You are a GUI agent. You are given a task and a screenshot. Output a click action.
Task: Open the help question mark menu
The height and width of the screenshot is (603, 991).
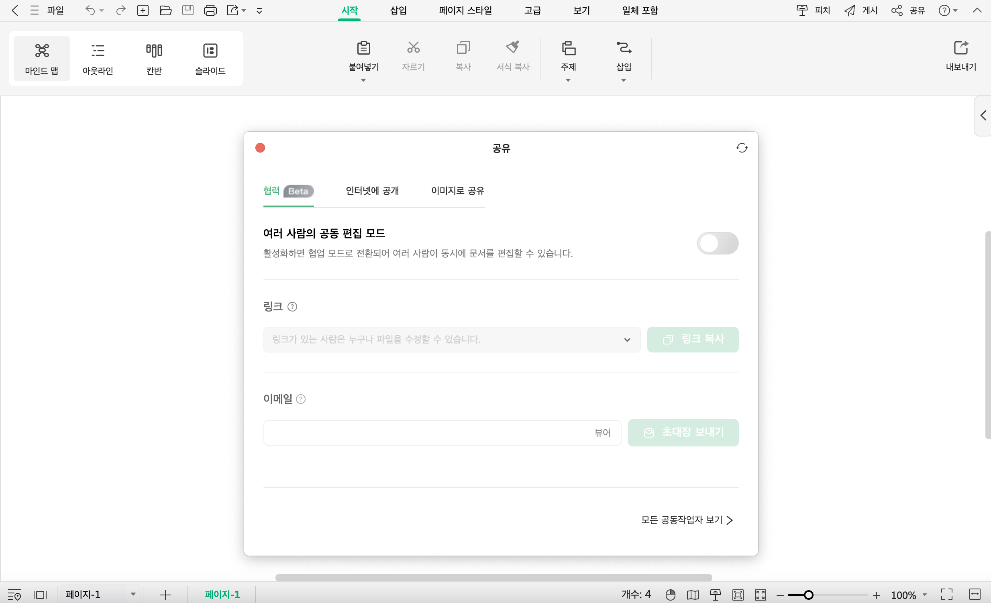pyautogui.click(x=948, y=10)
